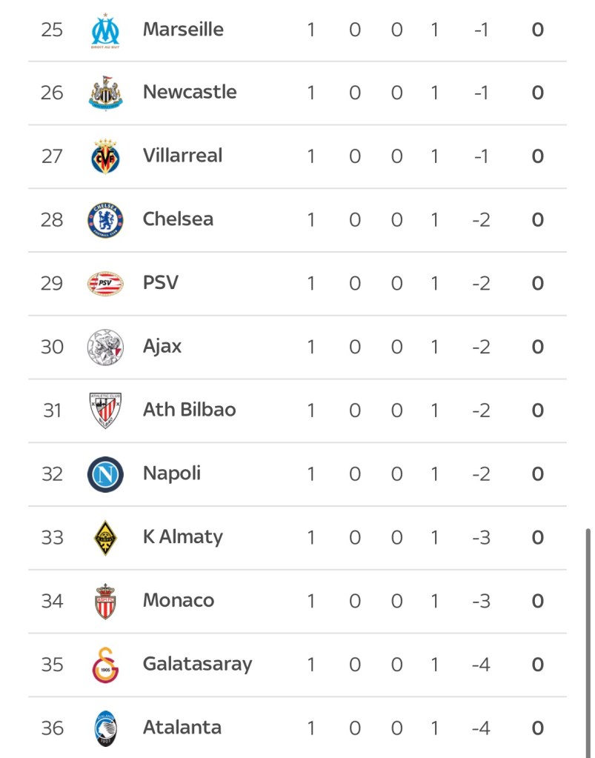Open the Villarreal crest icon
The image size is (595, 758).
[x=105, y=156]
